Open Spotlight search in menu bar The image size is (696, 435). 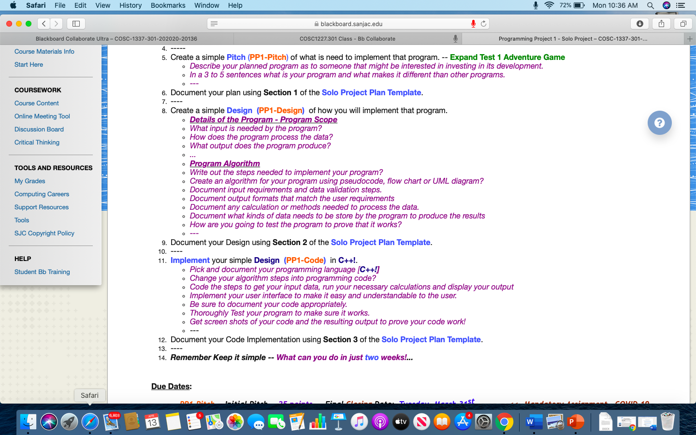tap(651, 5)
